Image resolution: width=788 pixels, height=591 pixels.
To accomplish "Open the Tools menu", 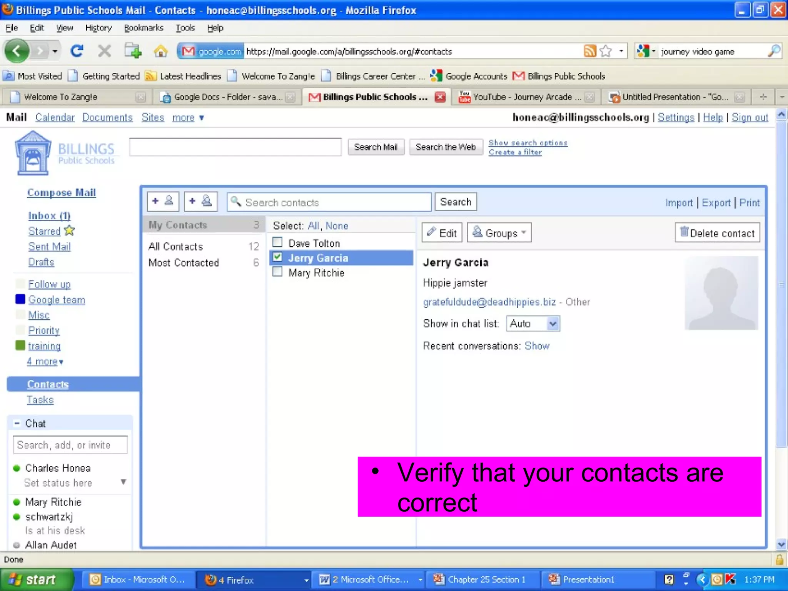I will click(x=185, y=28).
